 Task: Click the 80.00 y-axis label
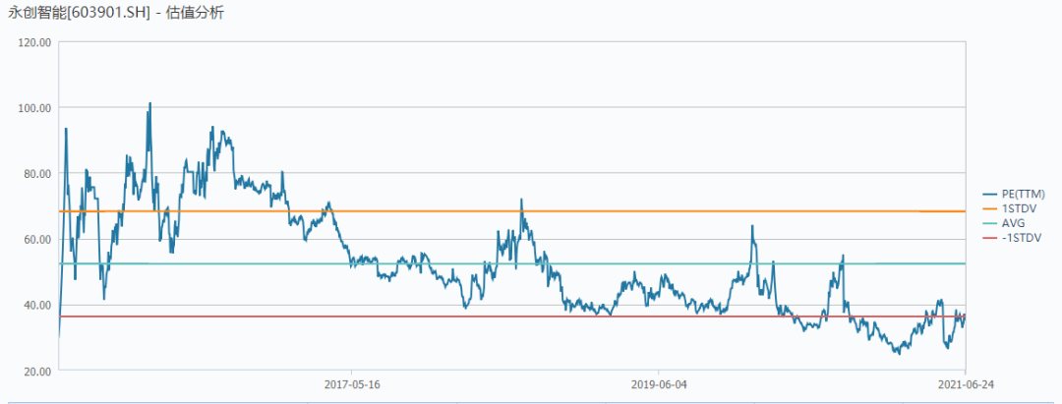36,174
